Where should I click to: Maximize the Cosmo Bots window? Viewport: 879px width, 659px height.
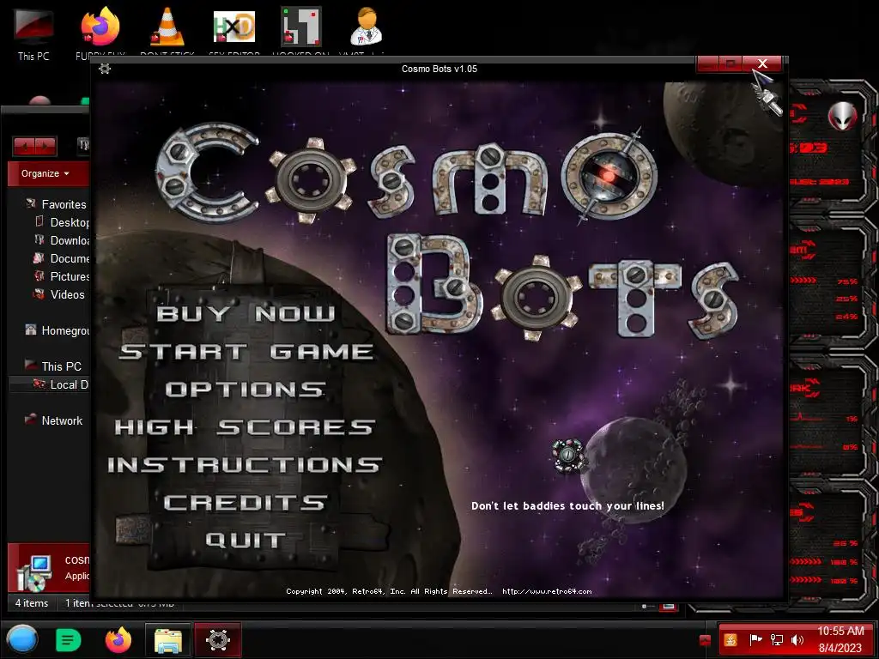point(730,63)
